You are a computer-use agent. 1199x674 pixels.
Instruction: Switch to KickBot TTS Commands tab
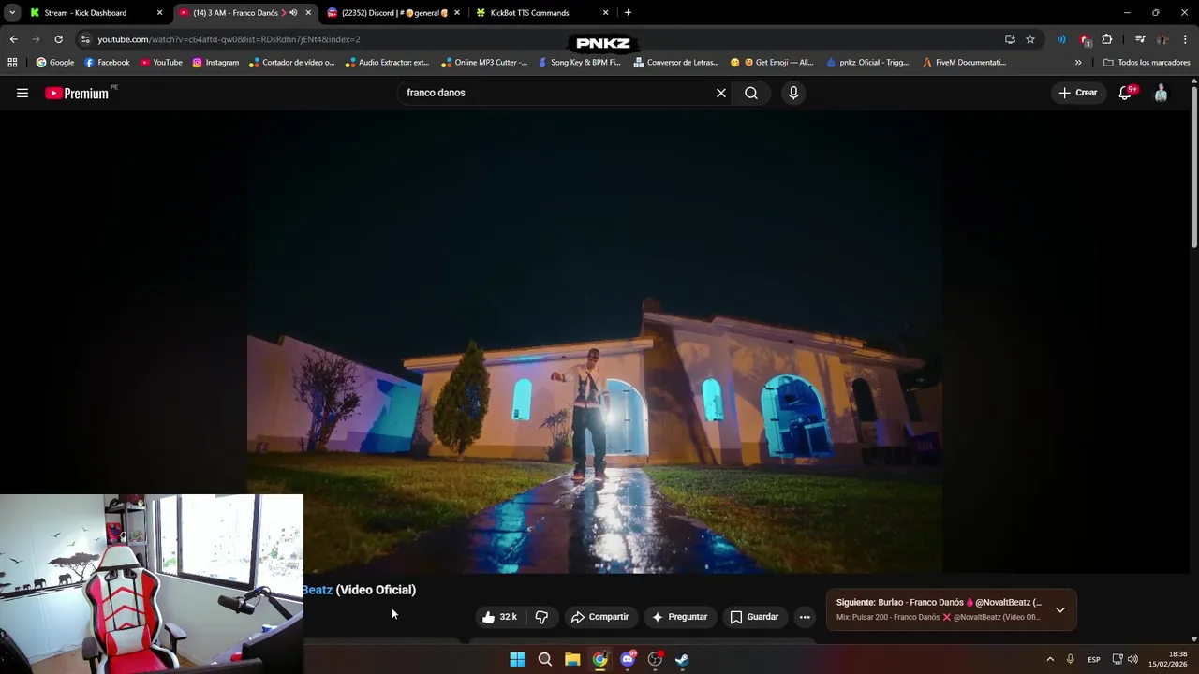[x=541, y=13]
